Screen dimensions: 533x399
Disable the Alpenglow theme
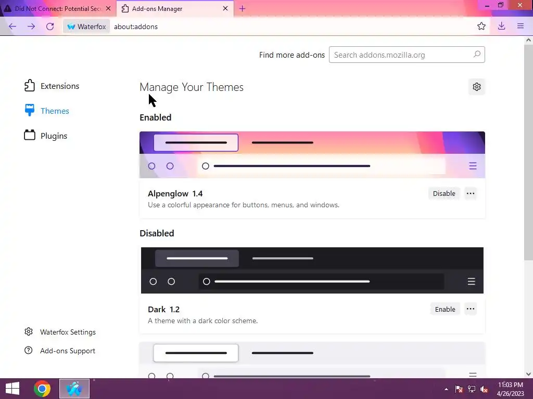pos(444,193)
